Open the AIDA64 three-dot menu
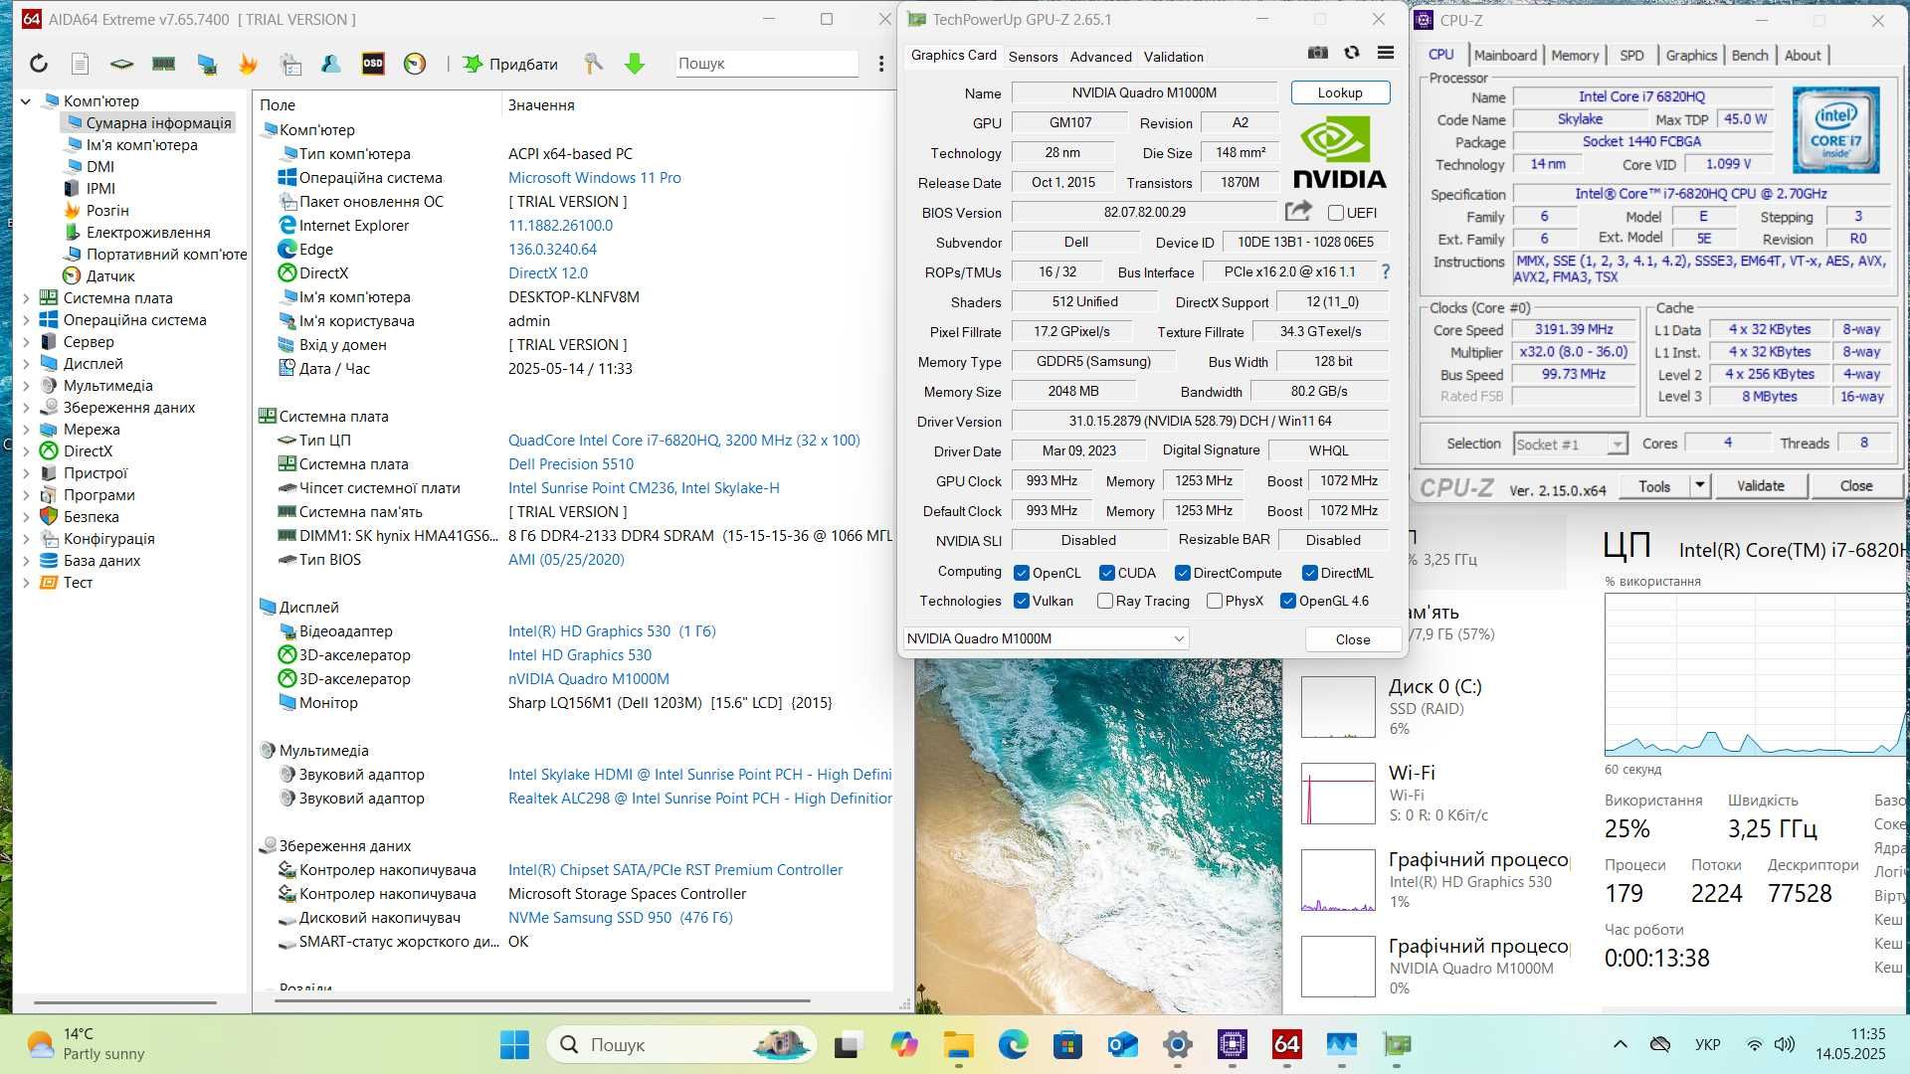The image size is (1910, 1074). tap(881, 64)
